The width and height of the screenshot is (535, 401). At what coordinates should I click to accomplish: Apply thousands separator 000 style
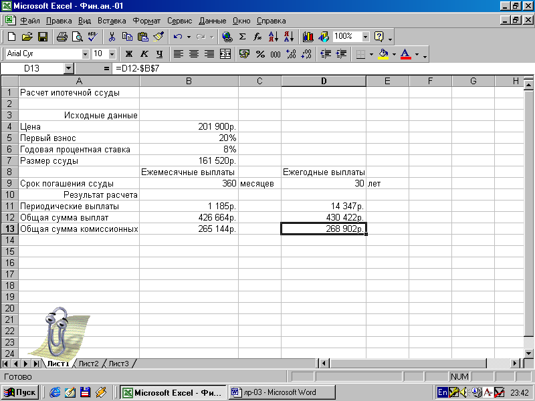[276, 54]
